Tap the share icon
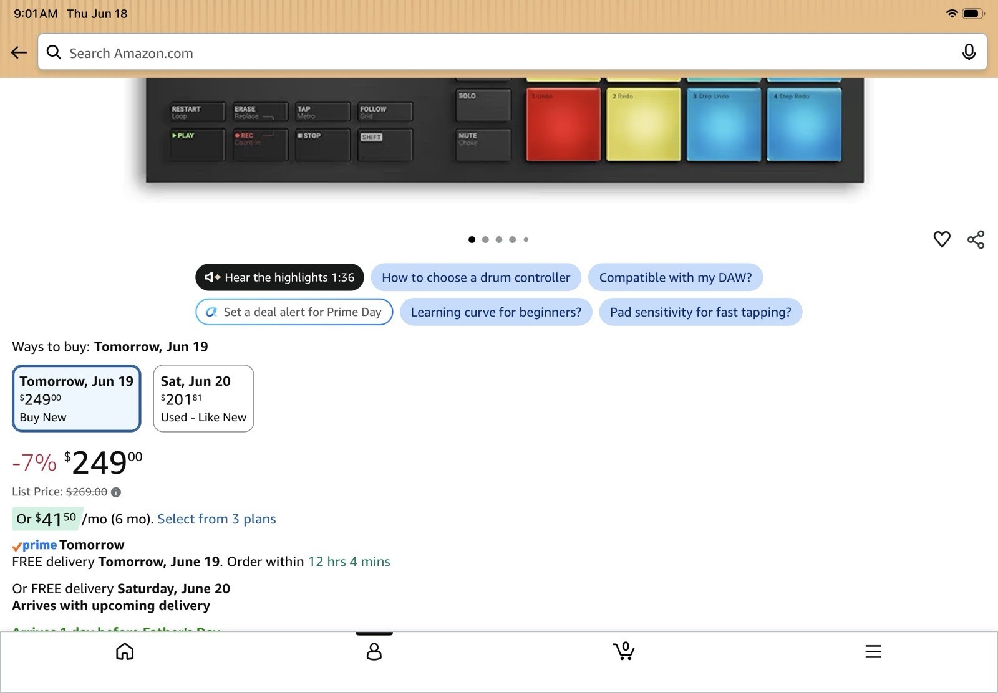The height and width of the screenshot is (693, 998). pyautogui.click(x=976, y=239)
